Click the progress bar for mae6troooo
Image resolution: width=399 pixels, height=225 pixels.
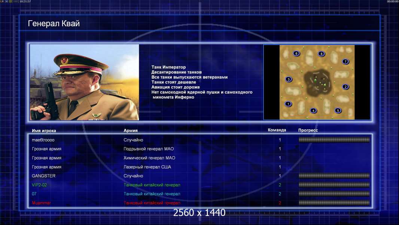[x=334, y=139]
